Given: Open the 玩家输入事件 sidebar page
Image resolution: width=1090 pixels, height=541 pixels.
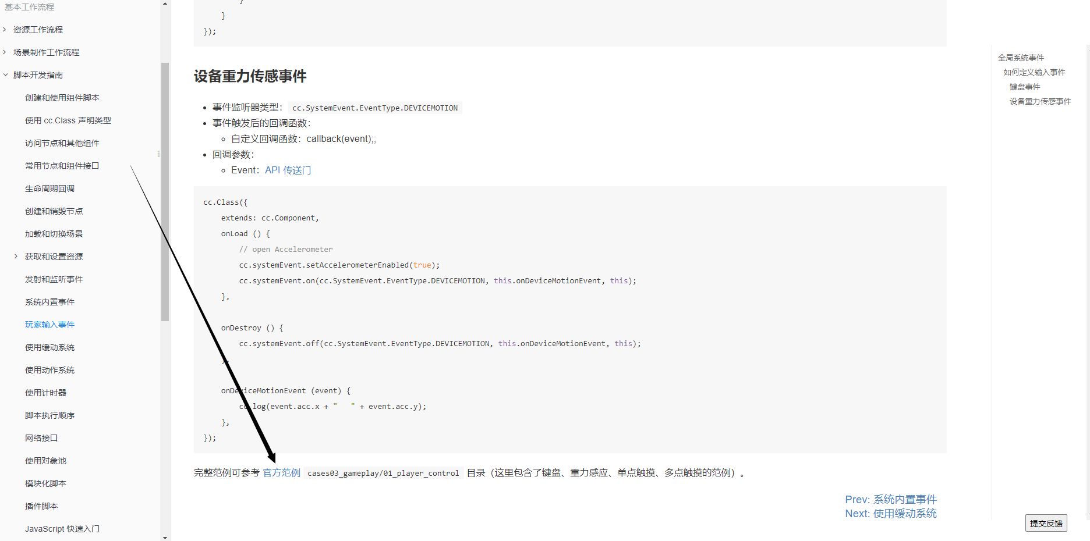Looking at the screenshot, I should pyautogui.click(x=49, y=325).
